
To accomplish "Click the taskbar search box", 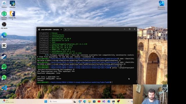I will coord(60,101).
